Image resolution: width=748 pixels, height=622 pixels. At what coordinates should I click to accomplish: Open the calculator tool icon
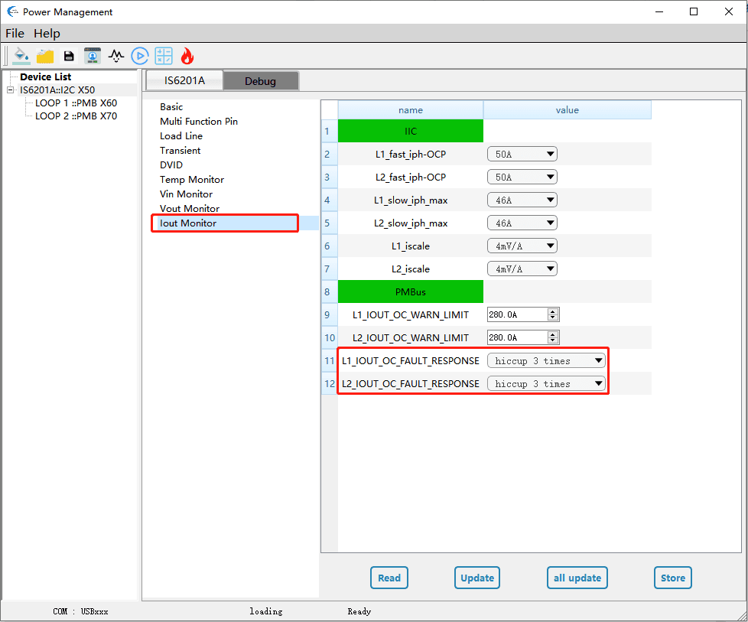point(164,56)
